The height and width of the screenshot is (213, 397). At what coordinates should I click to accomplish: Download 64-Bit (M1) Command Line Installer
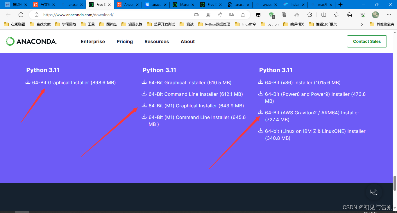197,121
